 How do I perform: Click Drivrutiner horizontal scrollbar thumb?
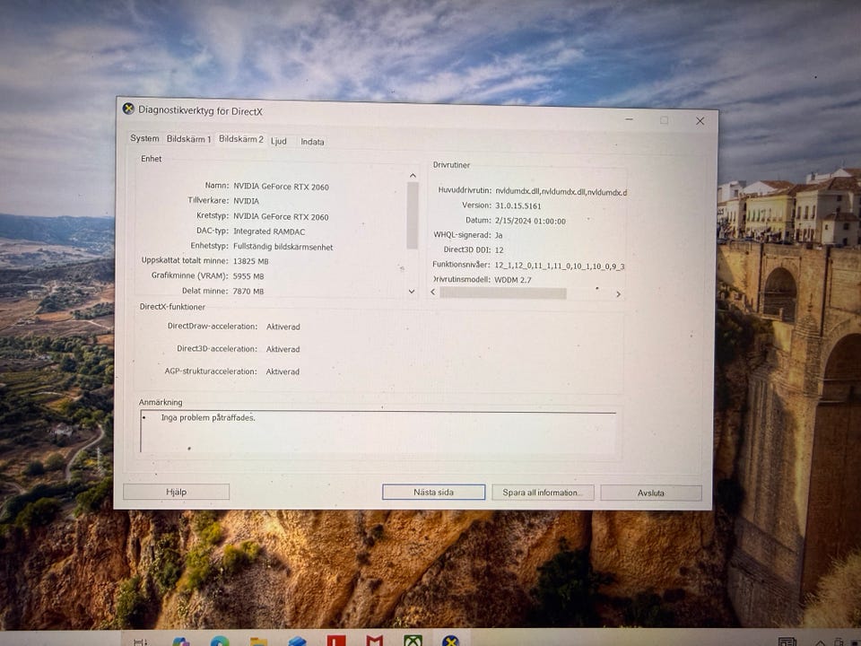pos(503,293)
